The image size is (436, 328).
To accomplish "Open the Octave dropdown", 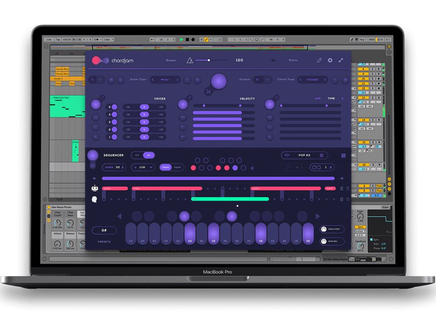I will tap(262, 80).
